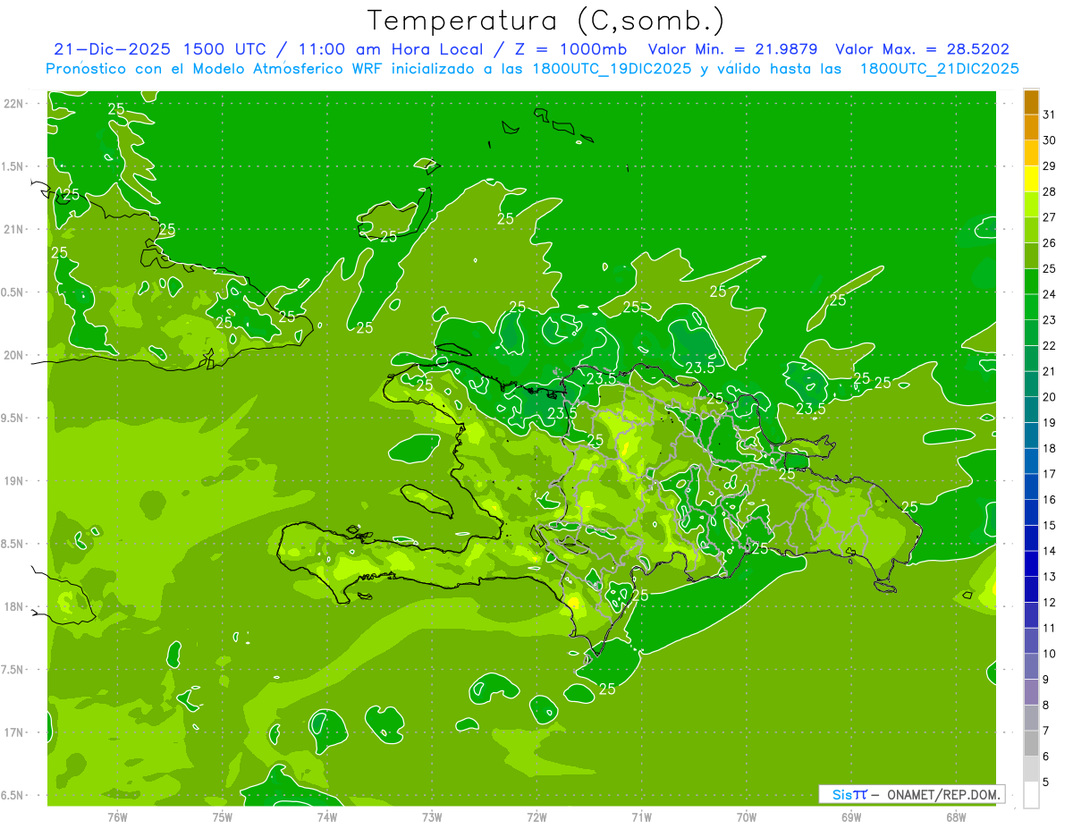Click the "72W" longitude axis label

pos(536,817)
